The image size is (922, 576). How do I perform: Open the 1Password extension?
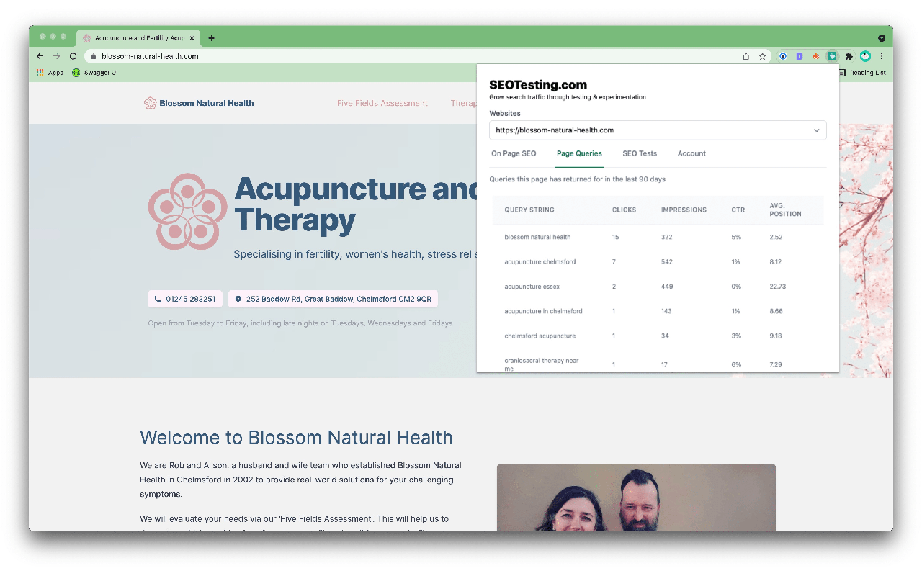783,56
